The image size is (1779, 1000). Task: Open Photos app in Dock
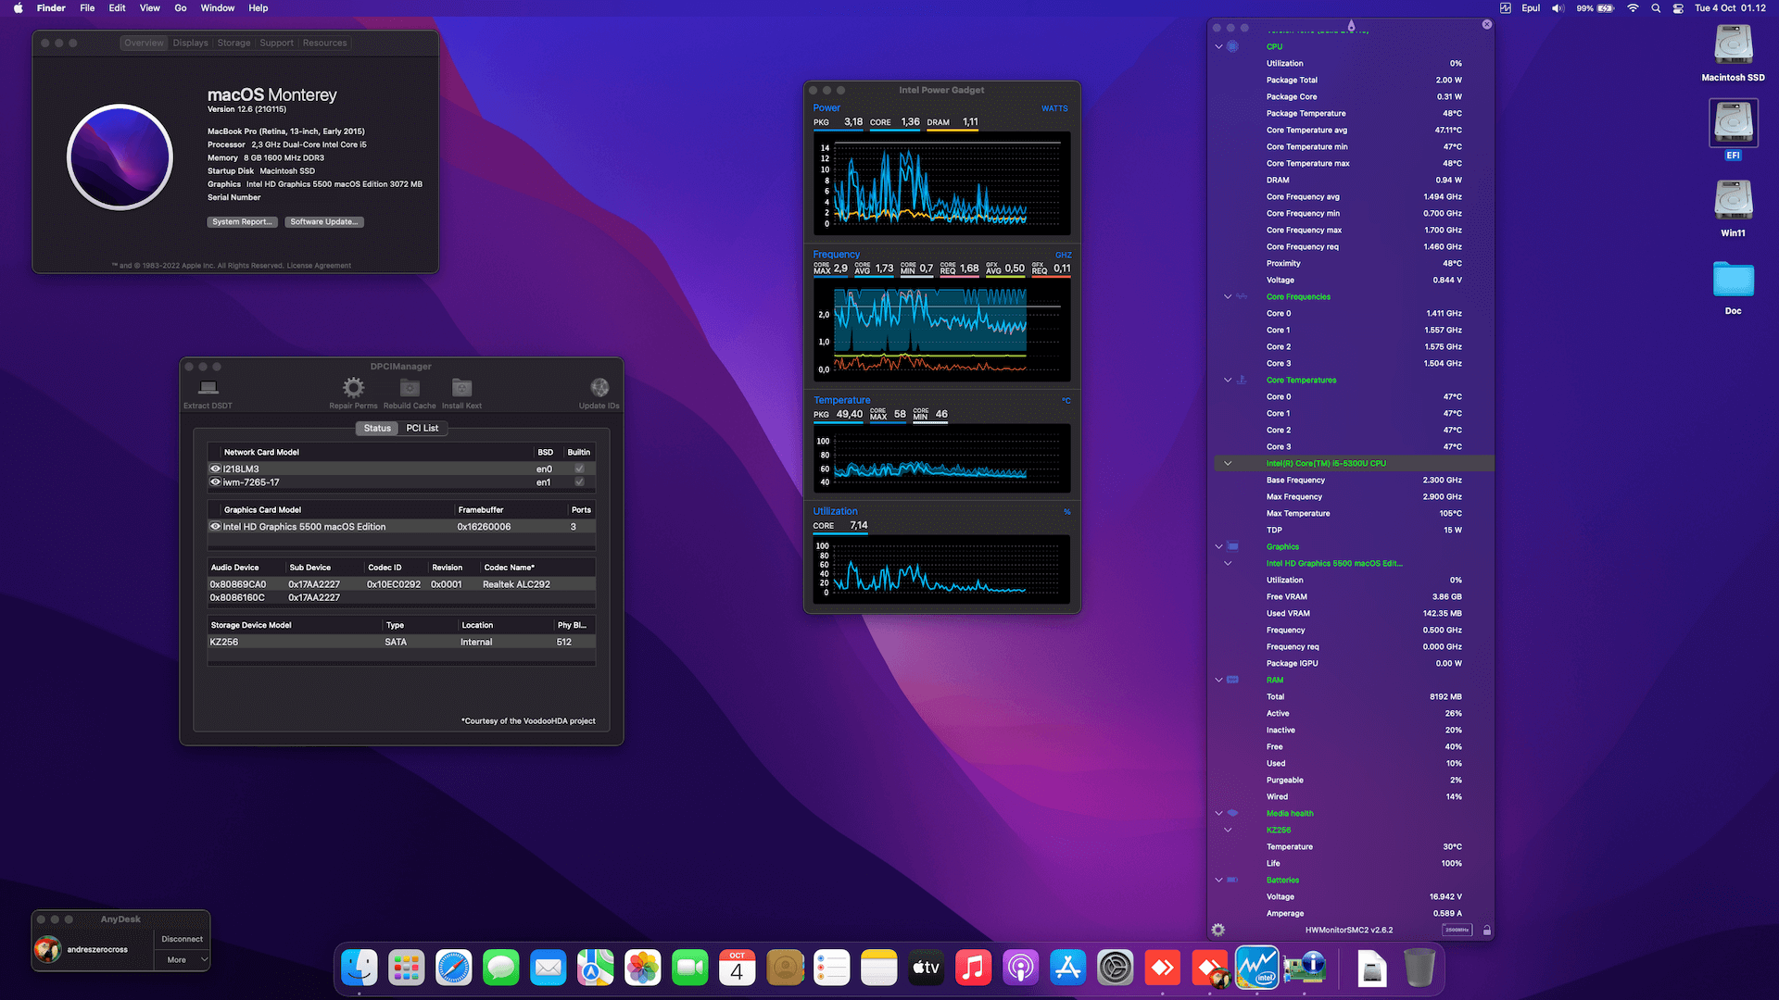[x=643, y=969]
